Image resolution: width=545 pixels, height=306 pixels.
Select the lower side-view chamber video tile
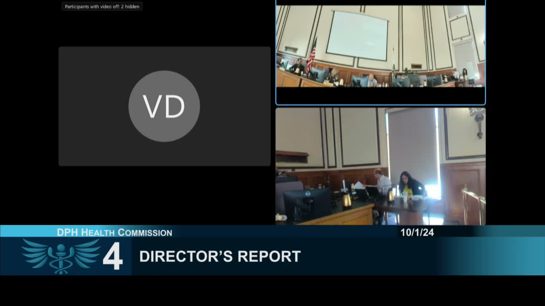[x=381, y=166]
